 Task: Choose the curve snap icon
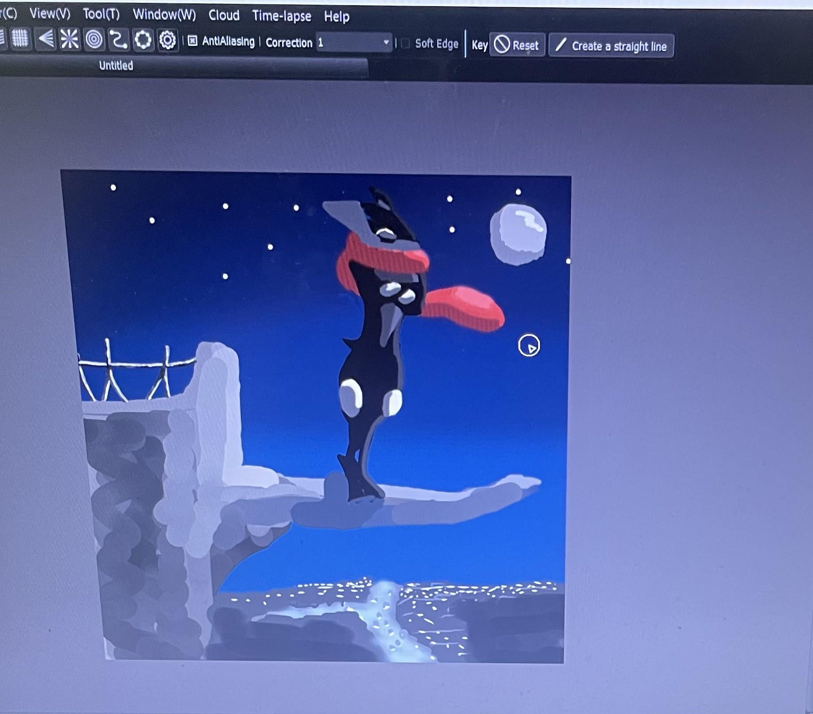click(118, 40)
